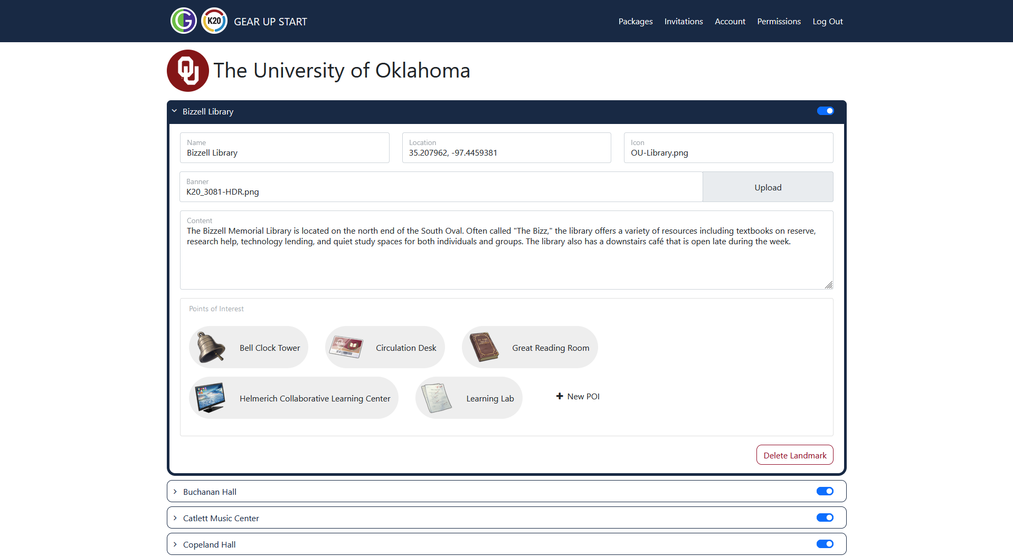Expand the Copeland Hall section

[506, 544]
